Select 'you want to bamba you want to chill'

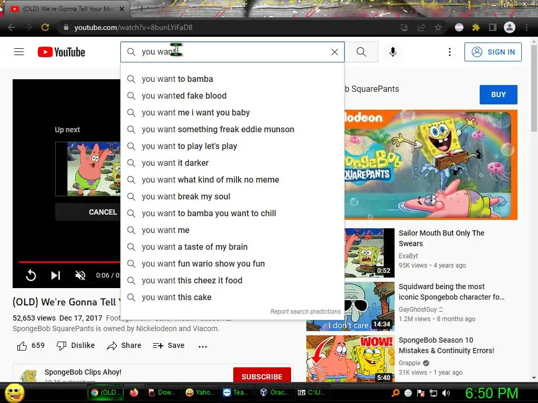pos(232,213)
